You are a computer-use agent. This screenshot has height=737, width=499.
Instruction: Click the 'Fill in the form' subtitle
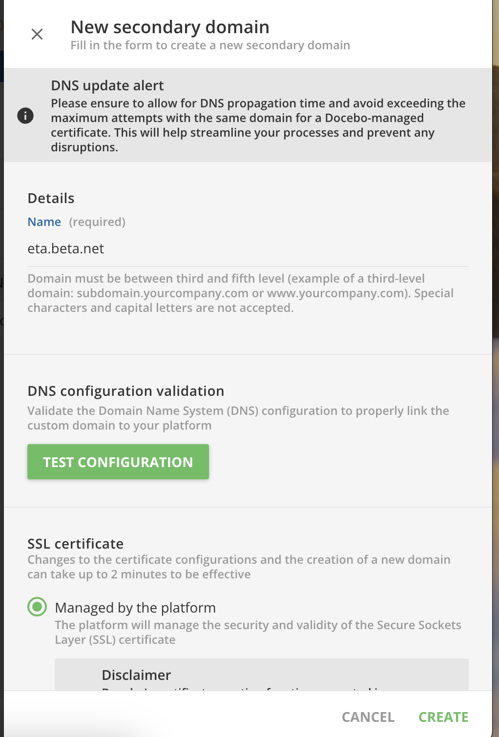[x=210, y=45]
